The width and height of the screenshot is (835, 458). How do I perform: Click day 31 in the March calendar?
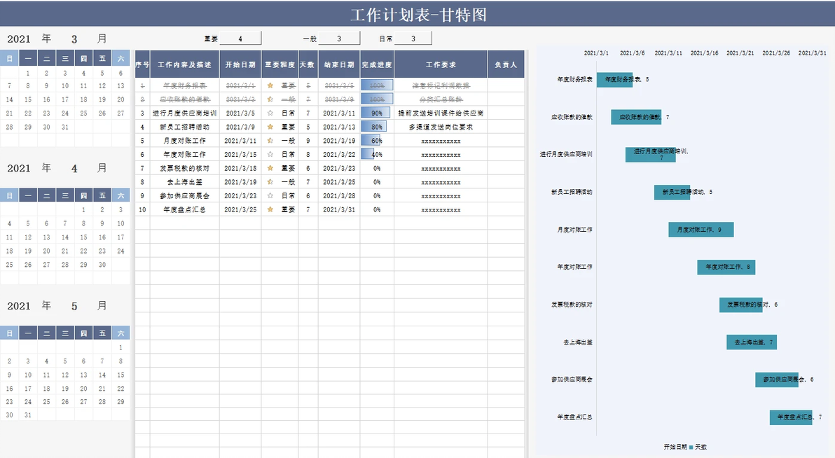pos(65,127)
